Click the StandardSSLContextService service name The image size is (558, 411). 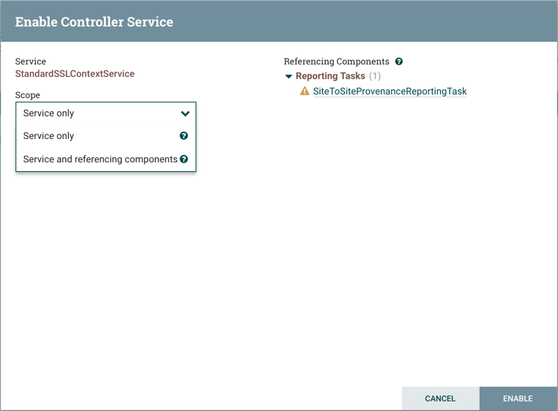coord(75,74)
